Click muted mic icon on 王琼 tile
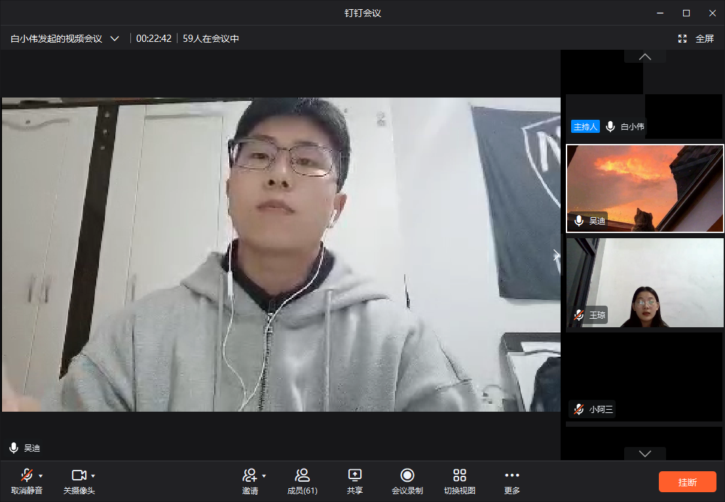This screenshot has width=725, height=502. coord(578,315)
